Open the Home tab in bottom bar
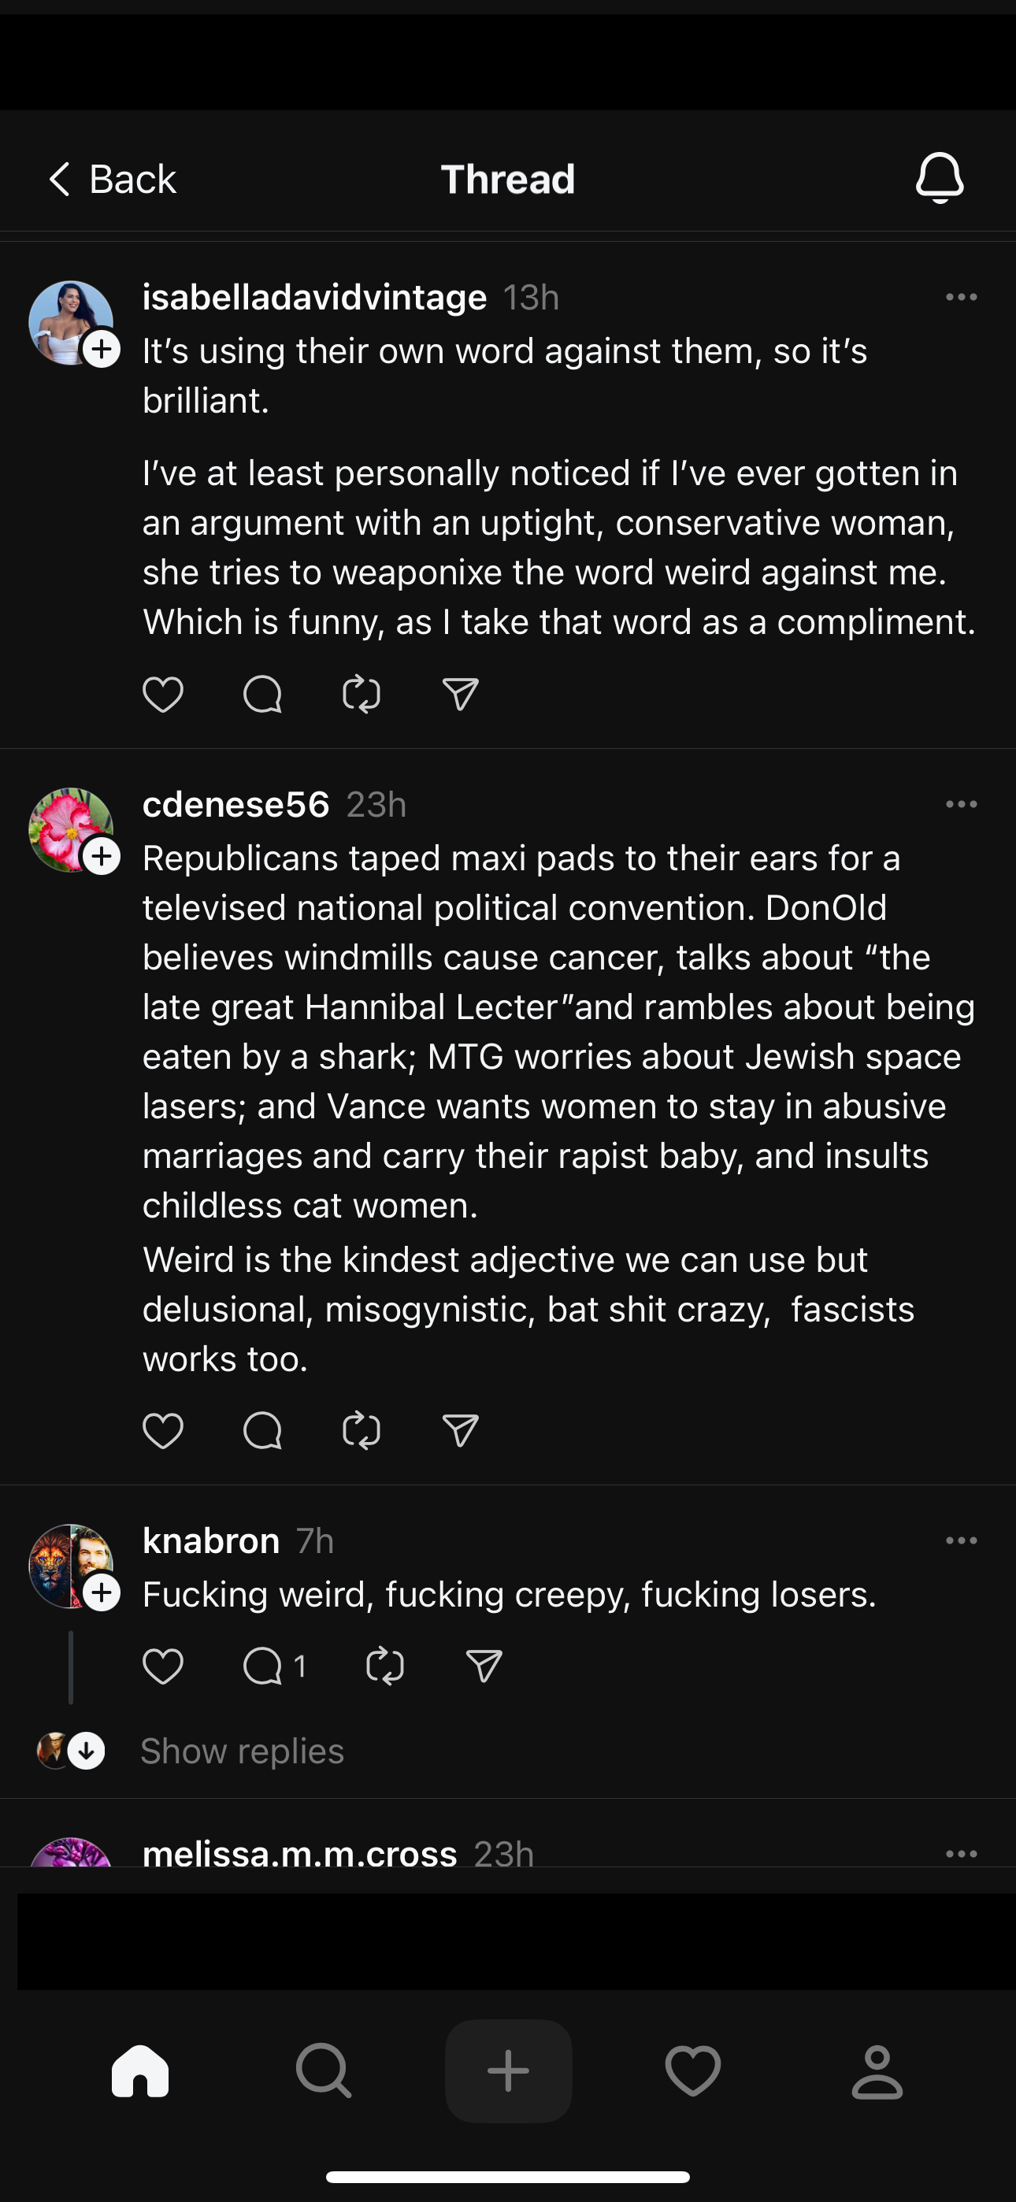This screenshot has width=1016, height=2202. click(x=140, y=2071)
